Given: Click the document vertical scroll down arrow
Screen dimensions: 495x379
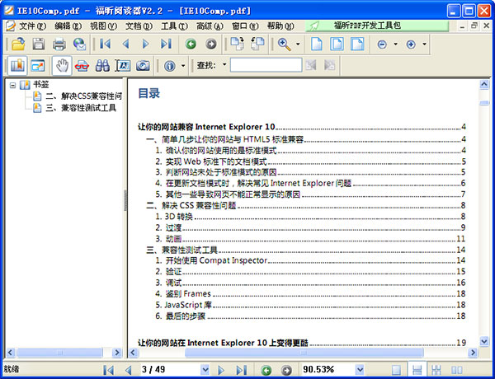Looking at the screenshot, I should pyautogui.click(x=484, y=341).
